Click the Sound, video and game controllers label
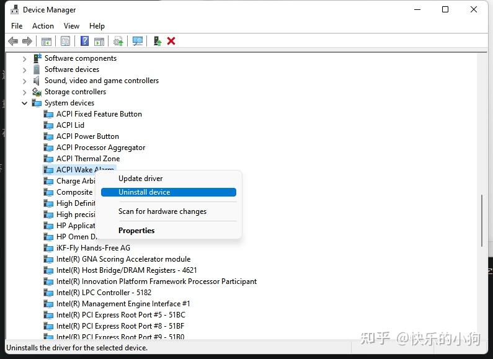 102,81
